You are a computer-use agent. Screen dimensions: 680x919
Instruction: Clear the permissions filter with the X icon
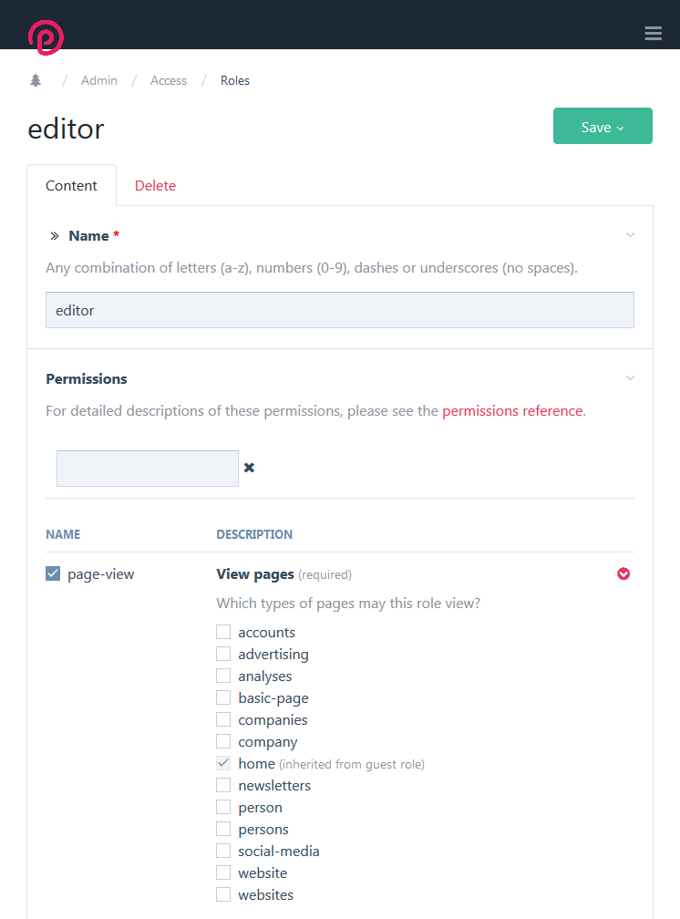click(249, 468)
